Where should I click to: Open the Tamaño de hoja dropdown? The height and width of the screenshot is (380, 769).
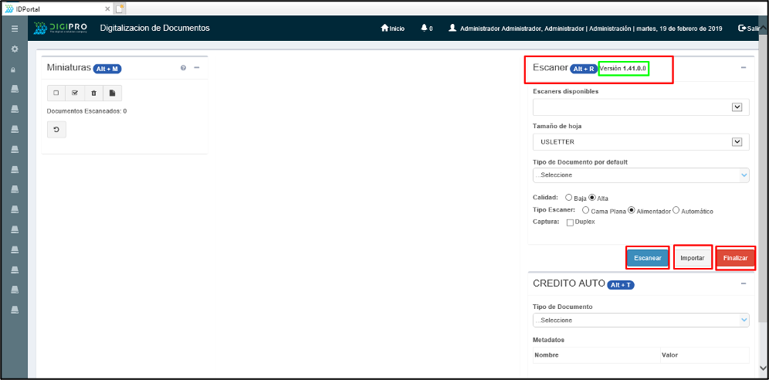640,142
